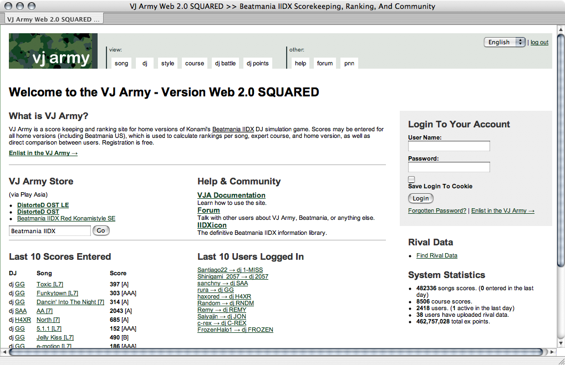Open the English language dropdown

[504, 42]
